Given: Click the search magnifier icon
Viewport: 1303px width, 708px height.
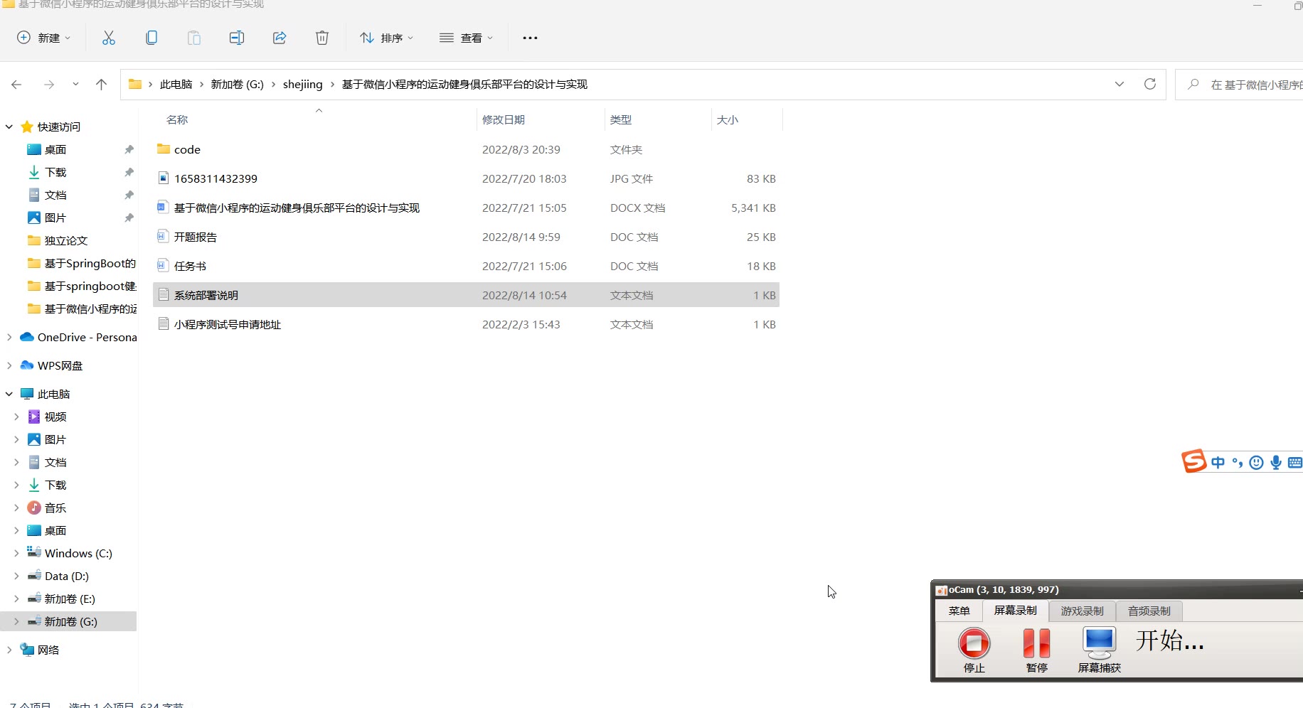Looking at the screenshot, I should (x=1193, y=84).
